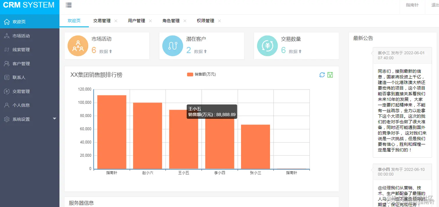
Task: Switch to the 权限管理 tab
Action: [206, 21]
